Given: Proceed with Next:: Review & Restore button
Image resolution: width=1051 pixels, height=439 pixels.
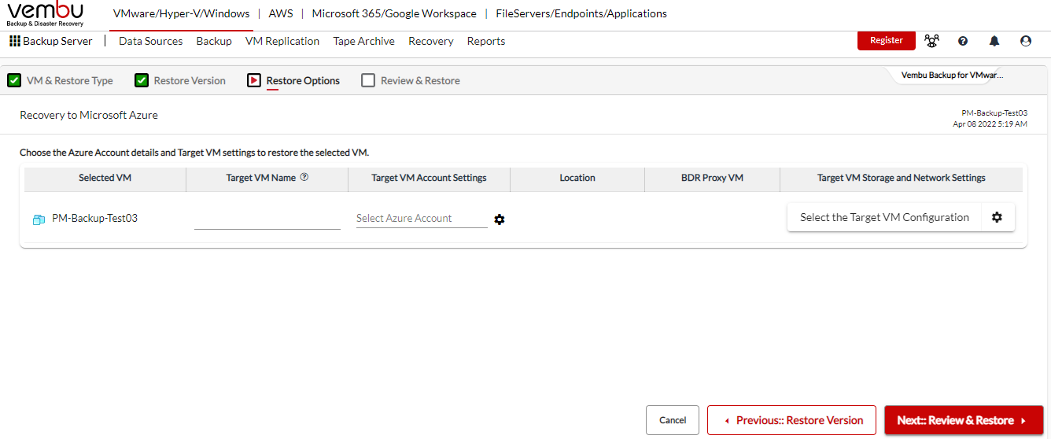Looking at the screenshot, I should [x=964, y=420].
